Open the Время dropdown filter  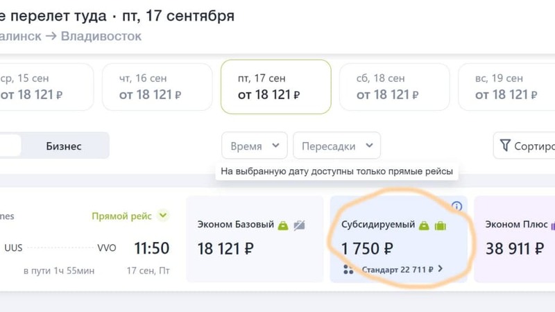pos(255,146)
